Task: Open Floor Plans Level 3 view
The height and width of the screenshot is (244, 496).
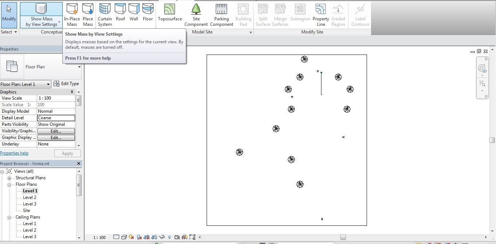Action: click(x=30, y=204)
